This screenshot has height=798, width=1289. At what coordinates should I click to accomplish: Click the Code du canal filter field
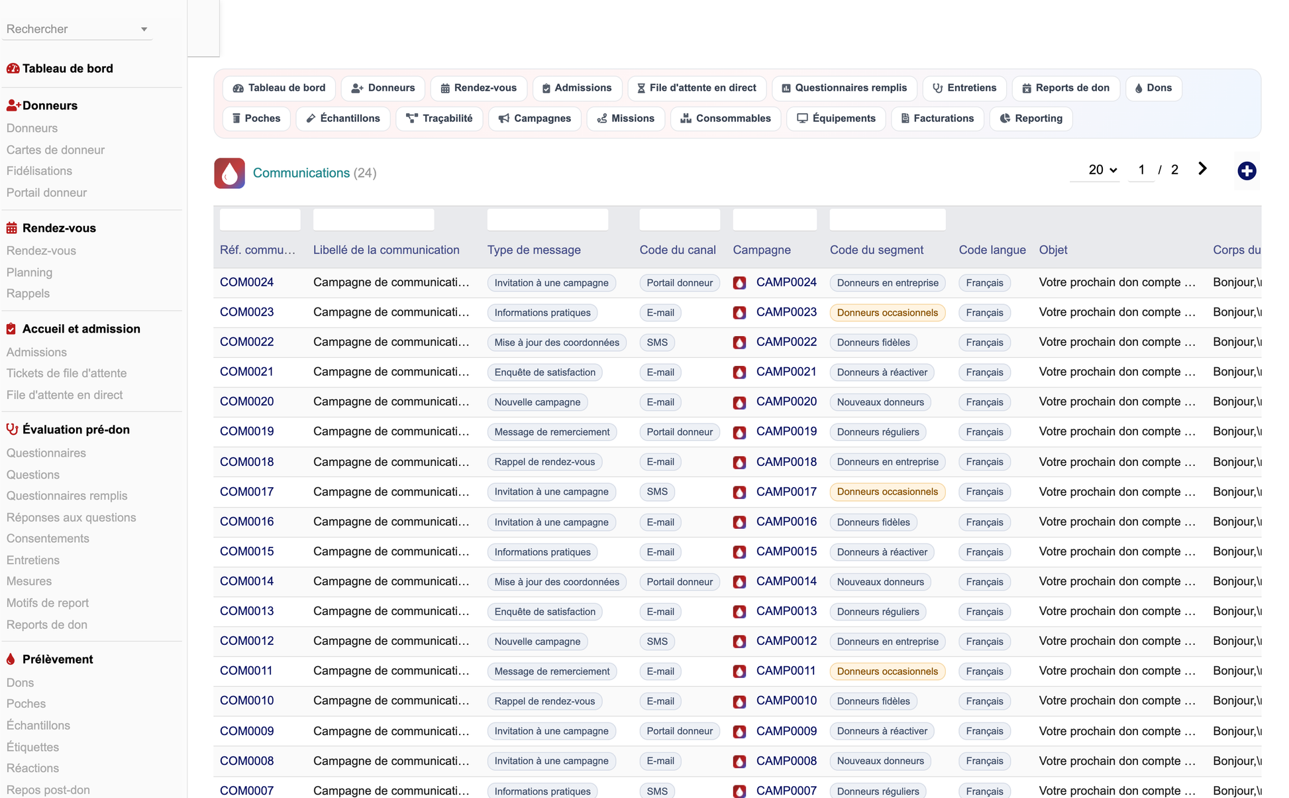click(680, 219)
